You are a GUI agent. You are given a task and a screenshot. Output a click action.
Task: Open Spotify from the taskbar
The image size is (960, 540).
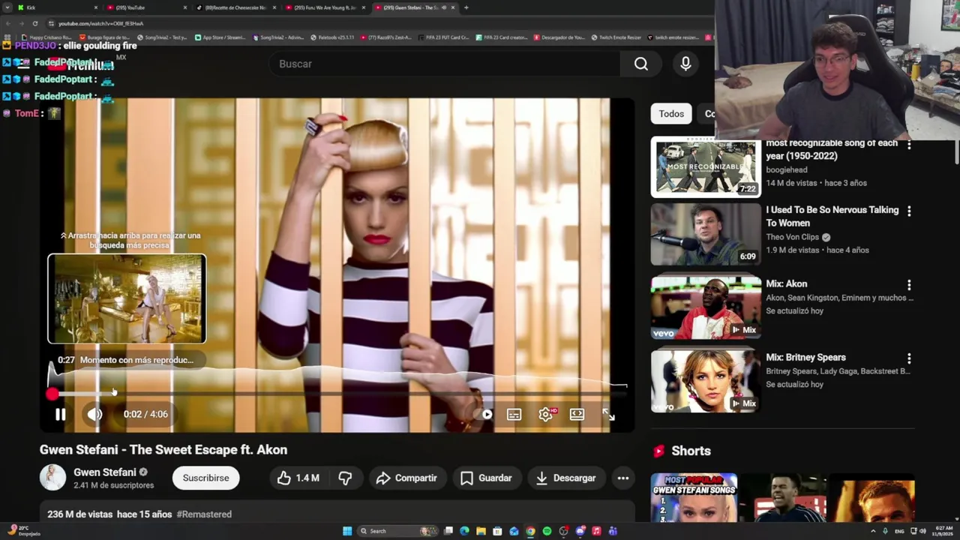point(547,531)
